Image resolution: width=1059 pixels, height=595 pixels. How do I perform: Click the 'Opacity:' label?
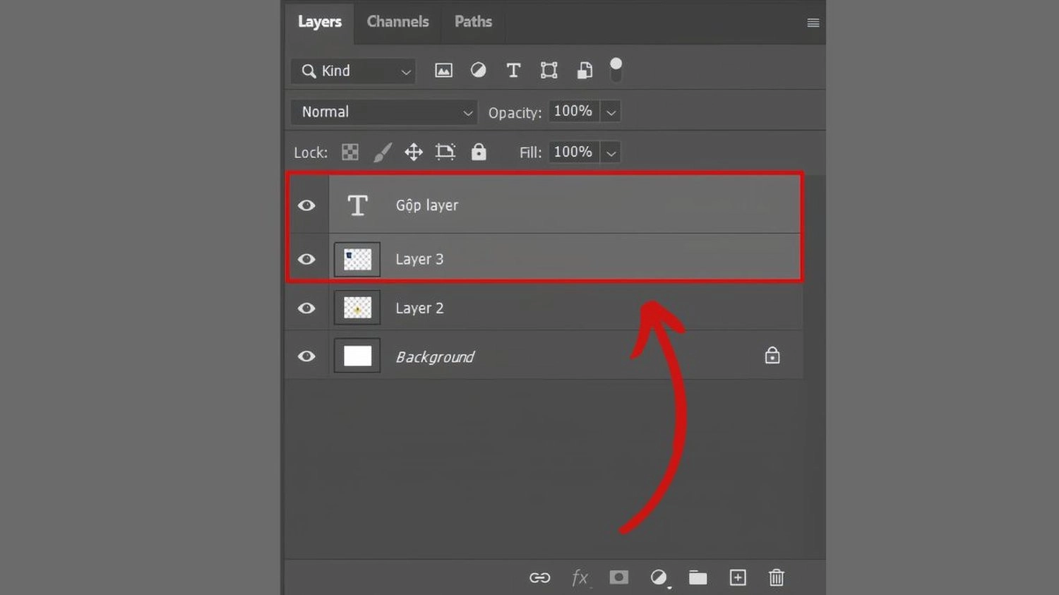(x=515, y=113)
